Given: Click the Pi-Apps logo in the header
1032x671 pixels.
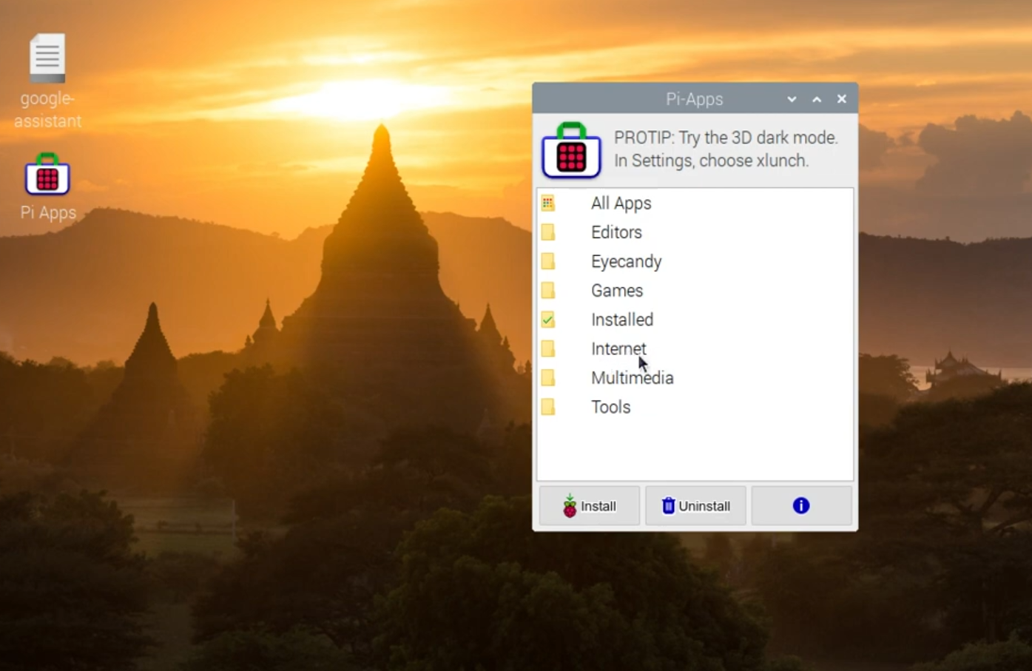Looking at the screenshot, I should tap(571, 150).
